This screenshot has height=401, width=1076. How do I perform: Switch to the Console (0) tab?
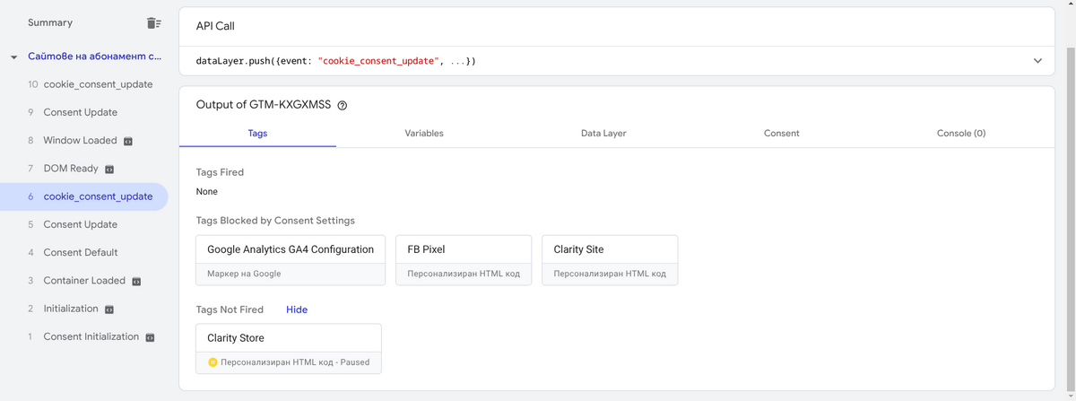point(960,133)
